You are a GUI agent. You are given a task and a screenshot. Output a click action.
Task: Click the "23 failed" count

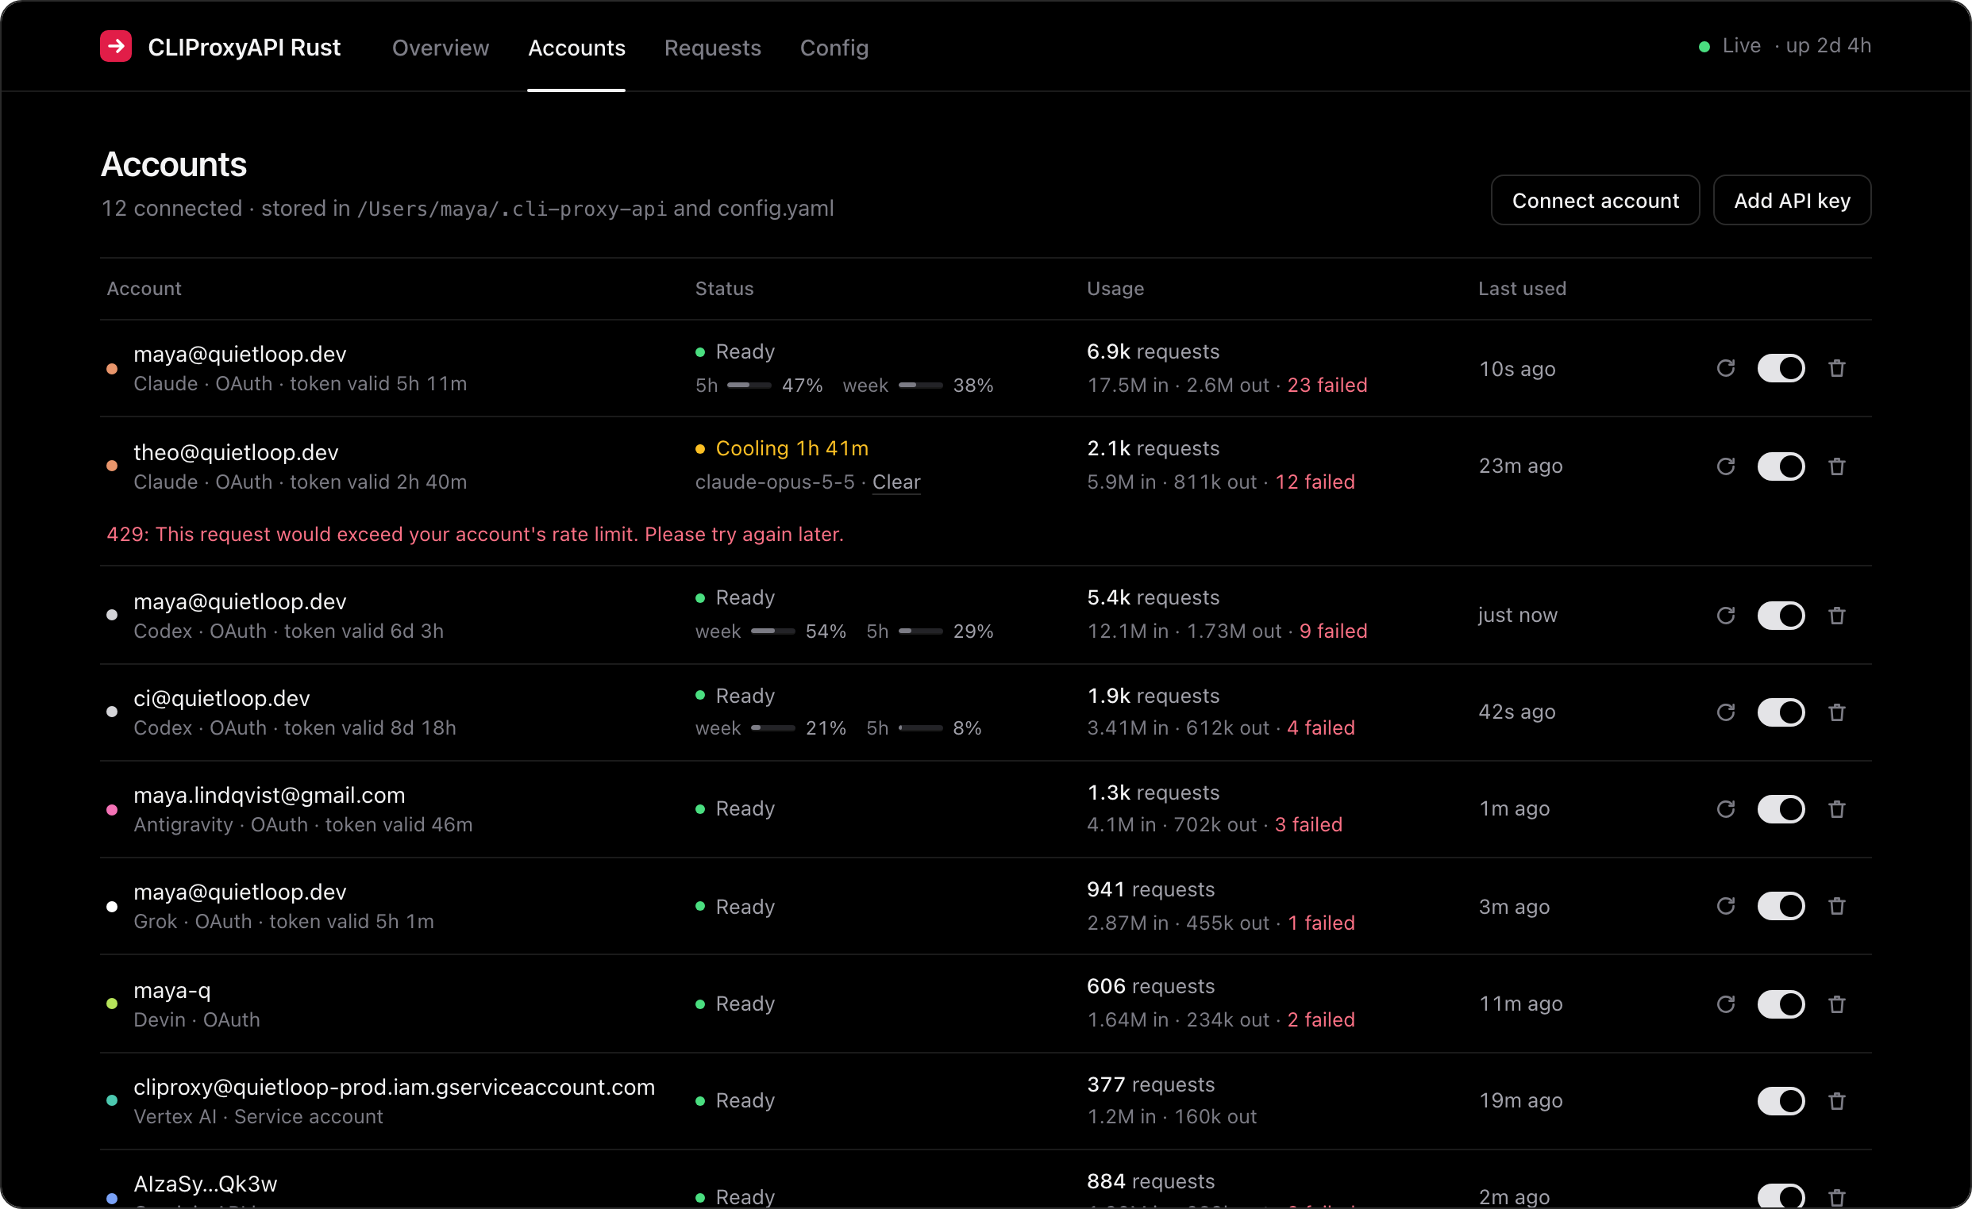click(1327, 385)
